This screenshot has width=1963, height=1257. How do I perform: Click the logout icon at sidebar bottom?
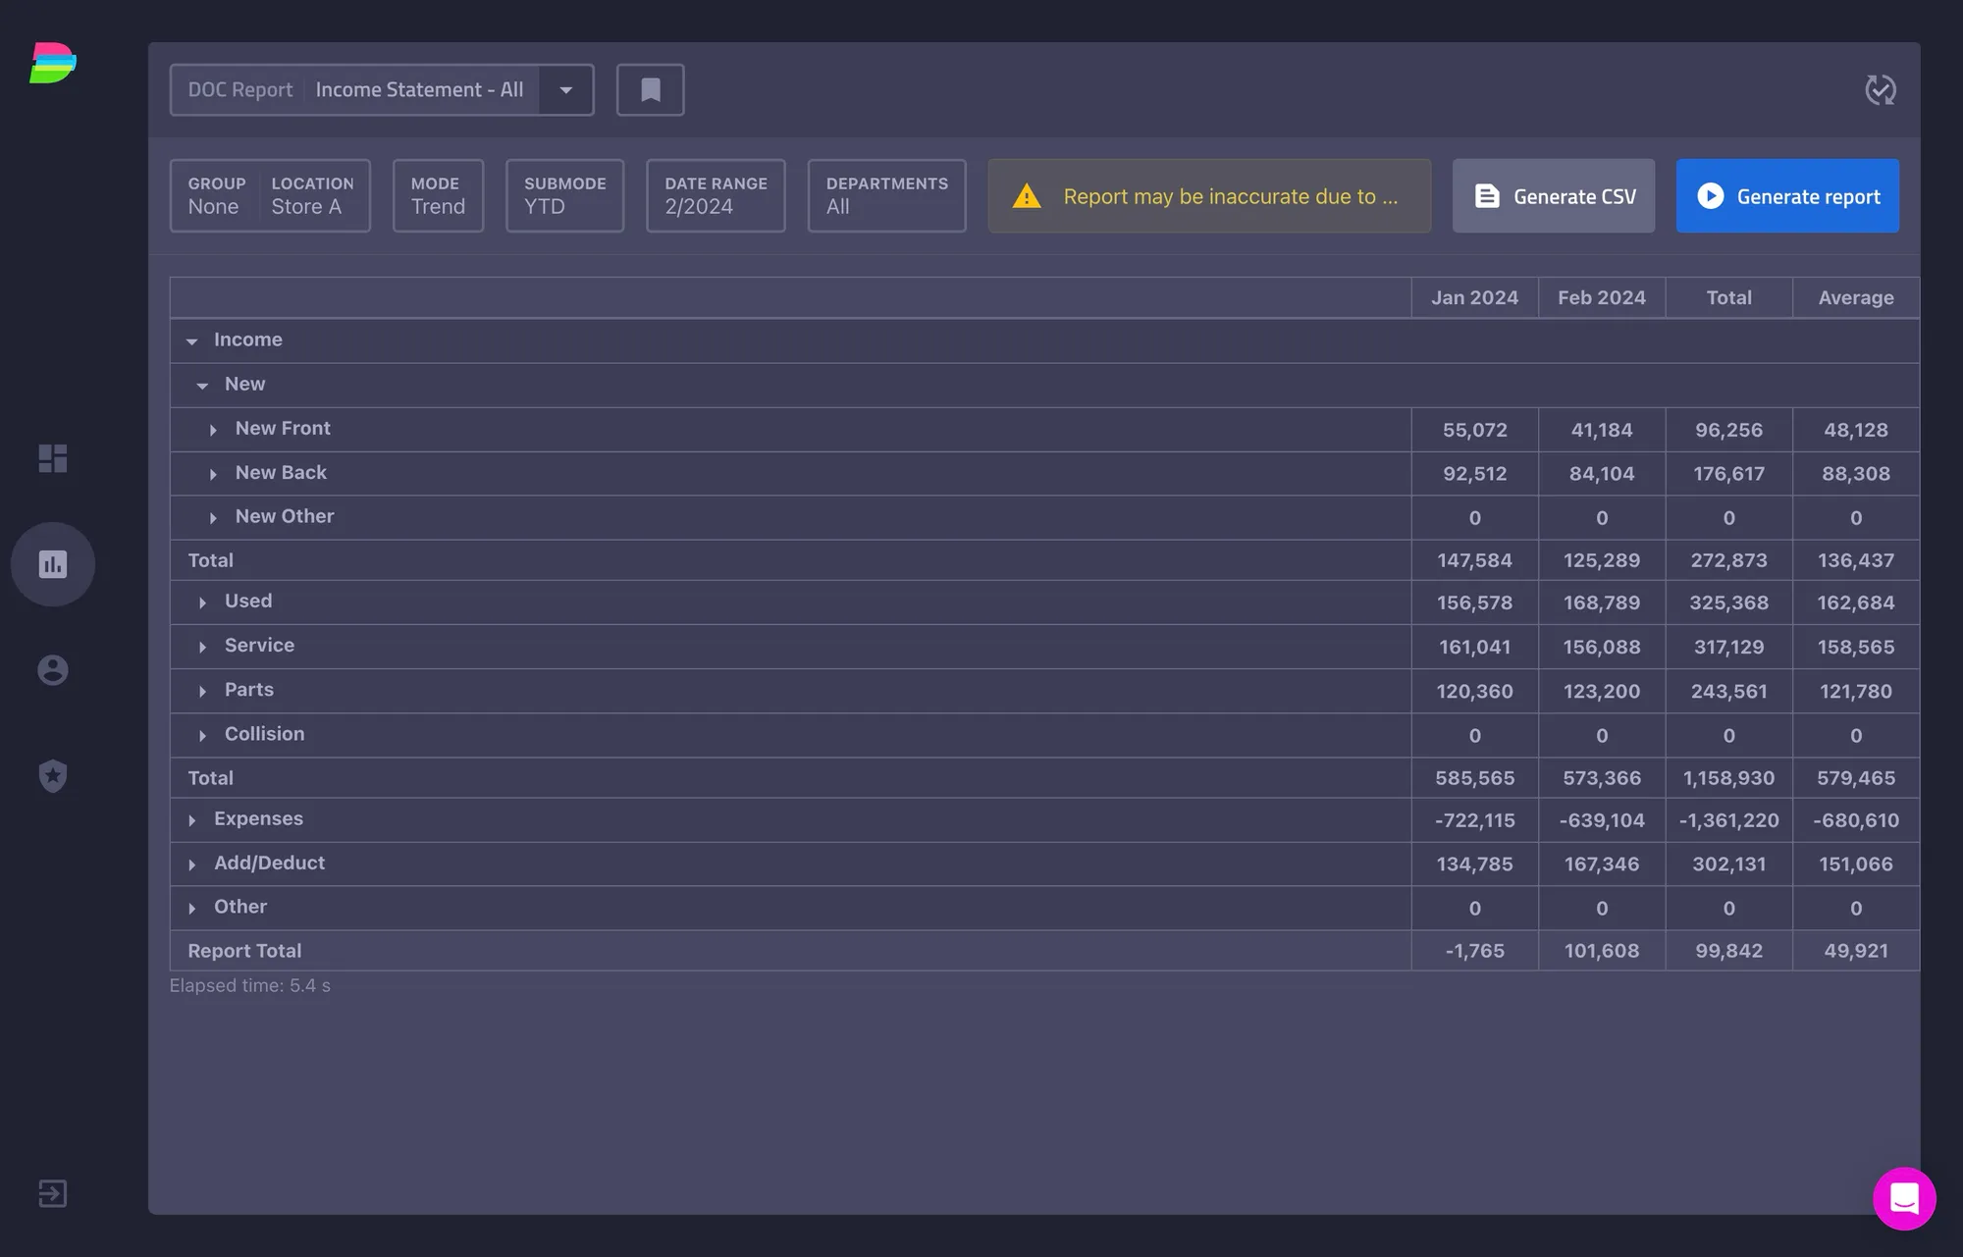(53, 1193)
